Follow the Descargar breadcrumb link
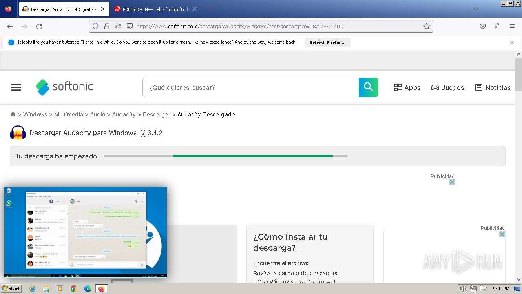Image resolution: width=522 pixels, height=294 pixels. 156,114
